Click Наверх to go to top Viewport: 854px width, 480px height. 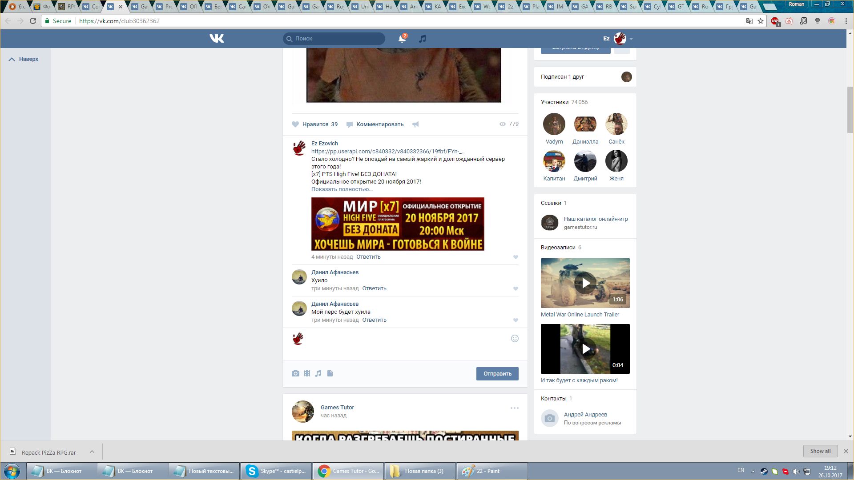pyautogui.click(x=24, y=59)
